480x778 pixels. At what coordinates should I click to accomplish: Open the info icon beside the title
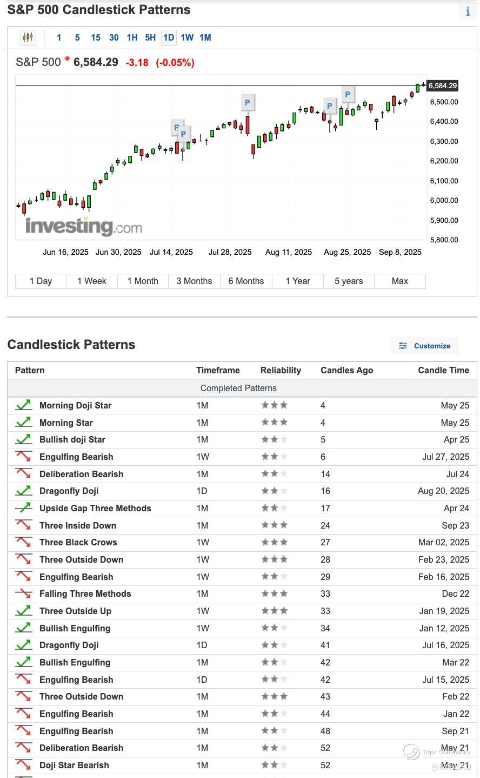[468, 12]
